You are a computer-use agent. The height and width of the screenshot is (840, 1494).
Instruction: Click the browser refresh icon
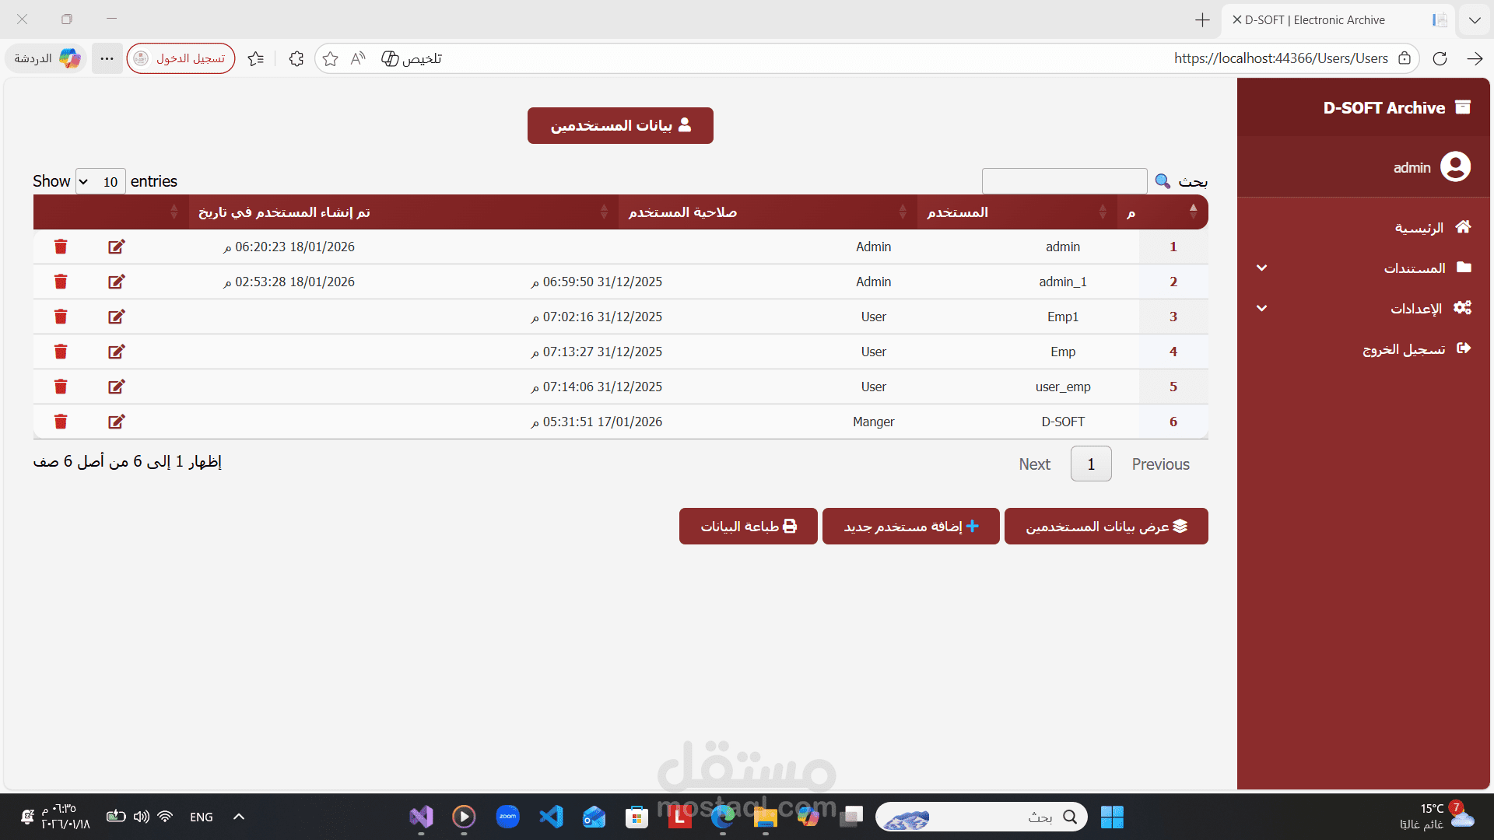point(1440,58)
